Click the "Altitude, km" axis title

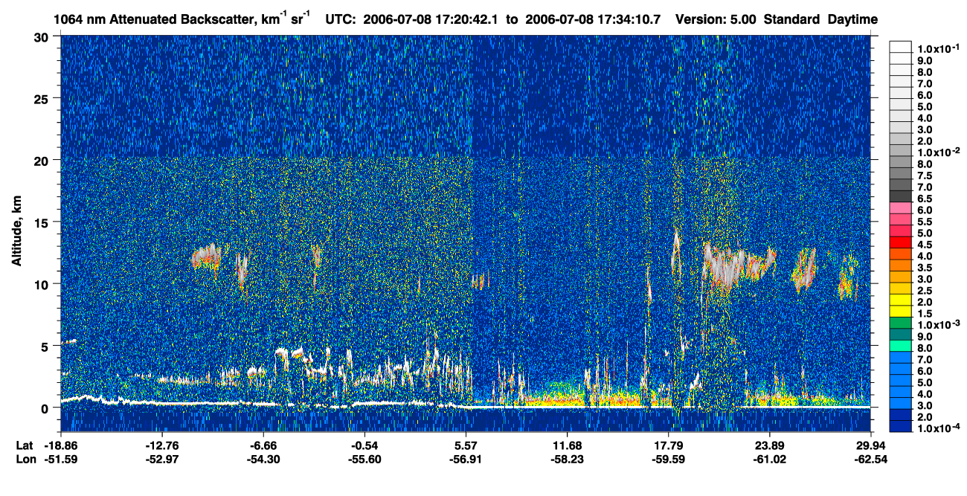(x=16, y=233)
